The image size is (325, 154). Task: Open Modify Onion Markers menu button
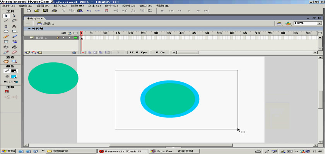point(107,53)
